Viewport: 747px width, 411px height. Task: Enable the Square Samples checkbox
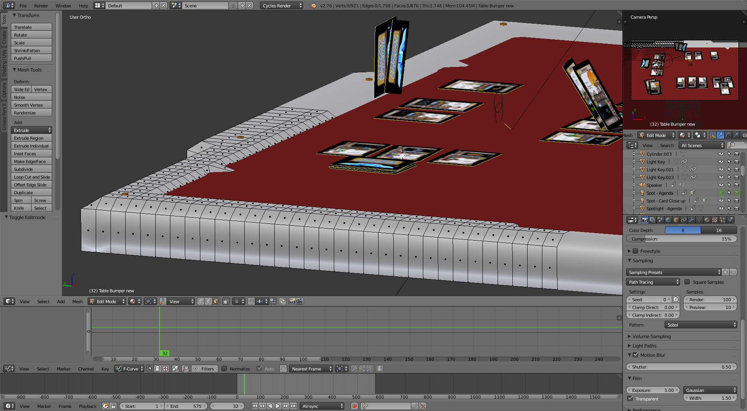687,282
